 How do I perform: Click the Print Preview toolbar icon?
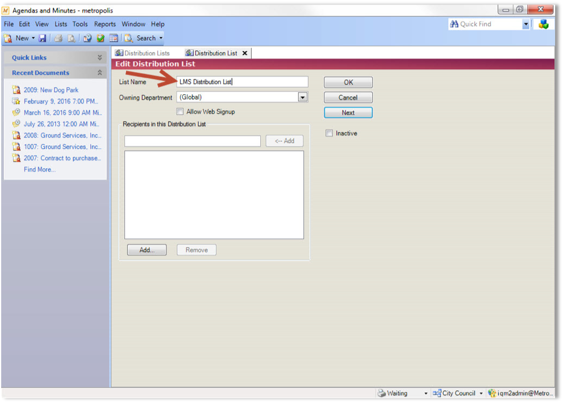[x=72, y=38]
